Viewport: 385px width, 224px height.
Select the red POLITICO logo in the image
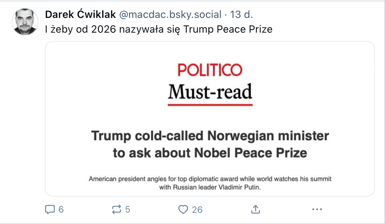[210, 70]
